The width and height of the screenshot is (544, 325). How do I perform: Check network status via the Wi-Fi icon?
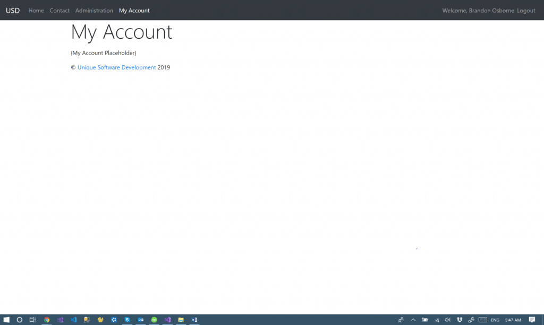tap(437, 320)
